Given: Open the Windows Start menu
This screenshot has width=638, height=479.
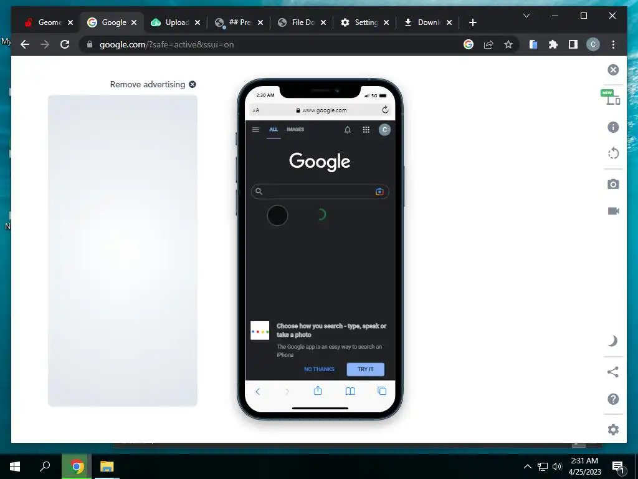Looking at the screenshot, I should (x=15, y=467).
